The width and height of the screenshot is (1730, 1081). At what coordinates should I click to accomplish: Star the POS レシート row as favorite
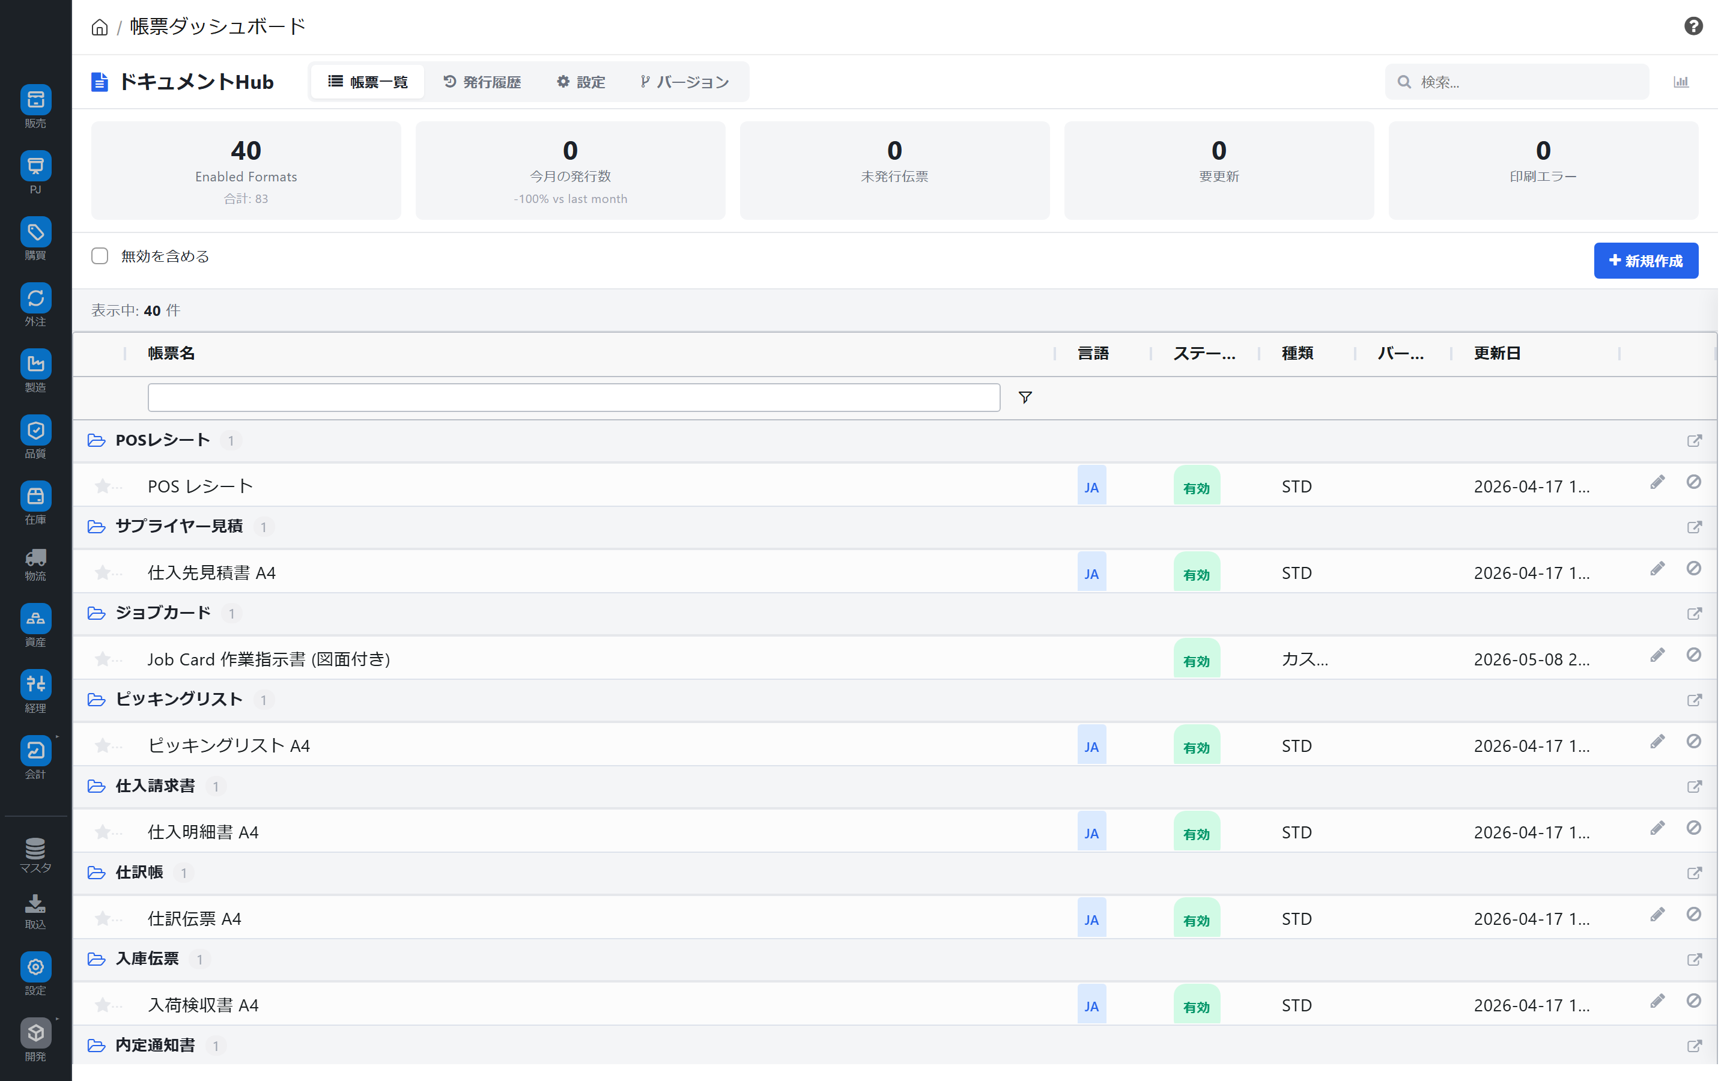tap(102, 487)
